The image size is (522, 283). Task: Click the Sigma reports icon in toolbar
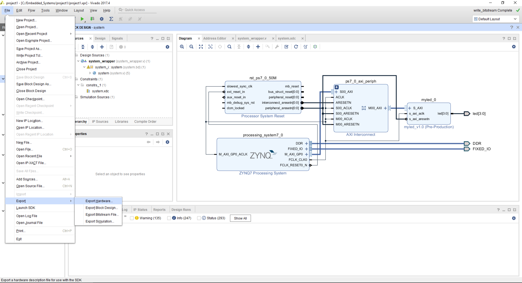(111, 19)
